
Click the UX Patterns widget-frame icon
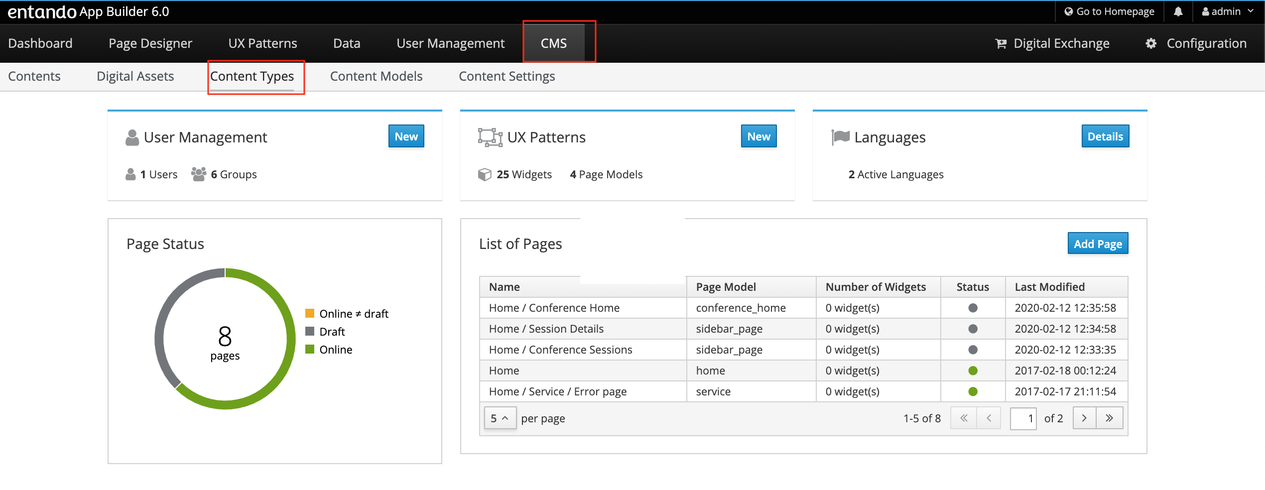490,137
